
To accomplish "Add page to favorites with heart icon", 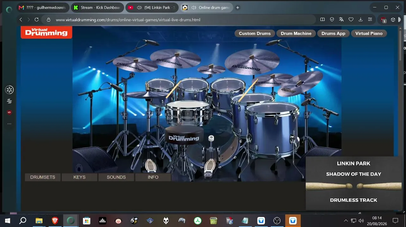I will (351, 20).
